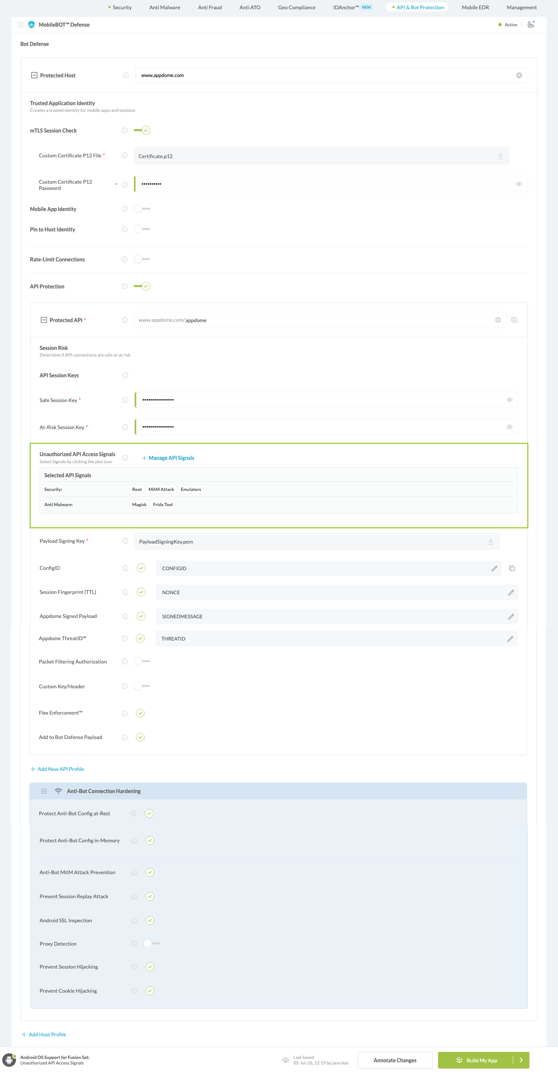
Task: Select the Emulators signal tag
Action: click(191, 489)
